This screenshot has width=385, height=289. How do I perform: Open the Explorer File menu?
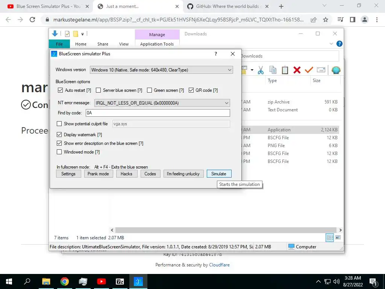[x=59, y=44]
